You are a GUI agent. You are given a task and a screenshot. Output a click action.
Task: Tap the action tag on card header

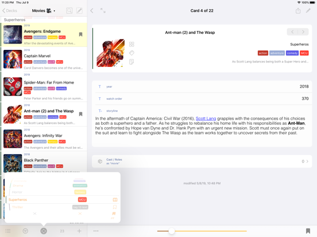263,53
